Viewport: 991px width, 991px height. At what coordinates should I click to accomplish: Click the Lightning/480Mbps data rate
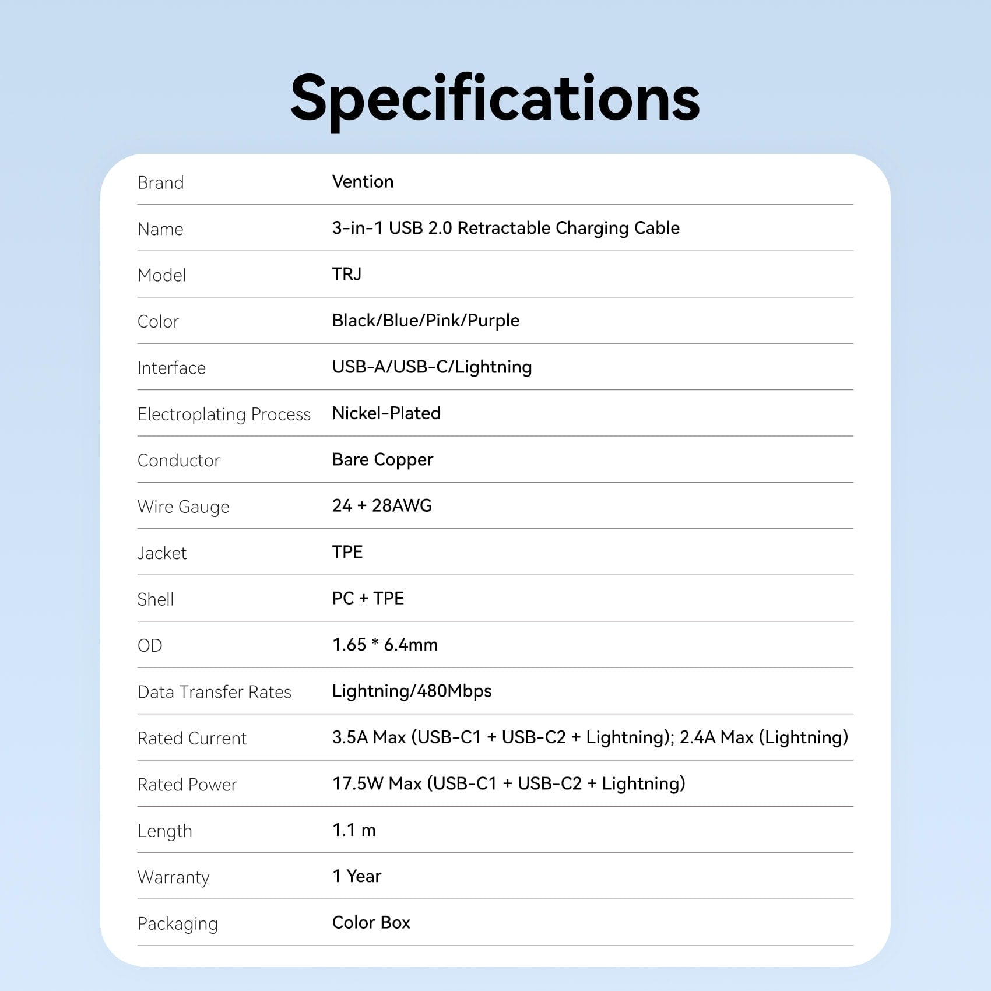click(412, 691)
